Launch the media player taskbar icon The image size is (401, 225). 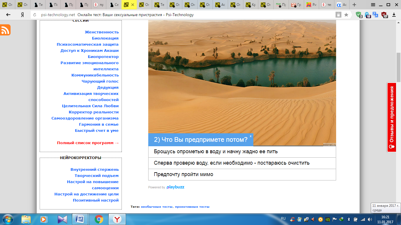(43, 219)
